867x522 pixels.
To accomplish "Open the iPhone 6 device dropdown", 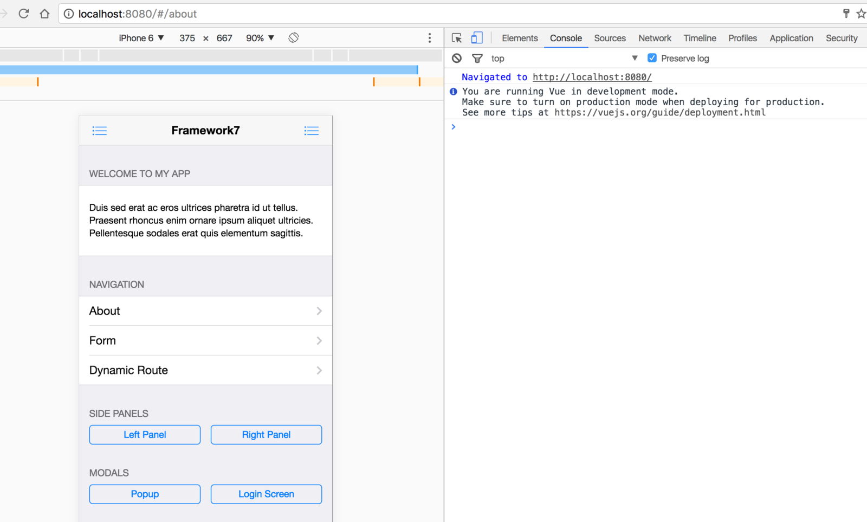I will pos(141,38).
